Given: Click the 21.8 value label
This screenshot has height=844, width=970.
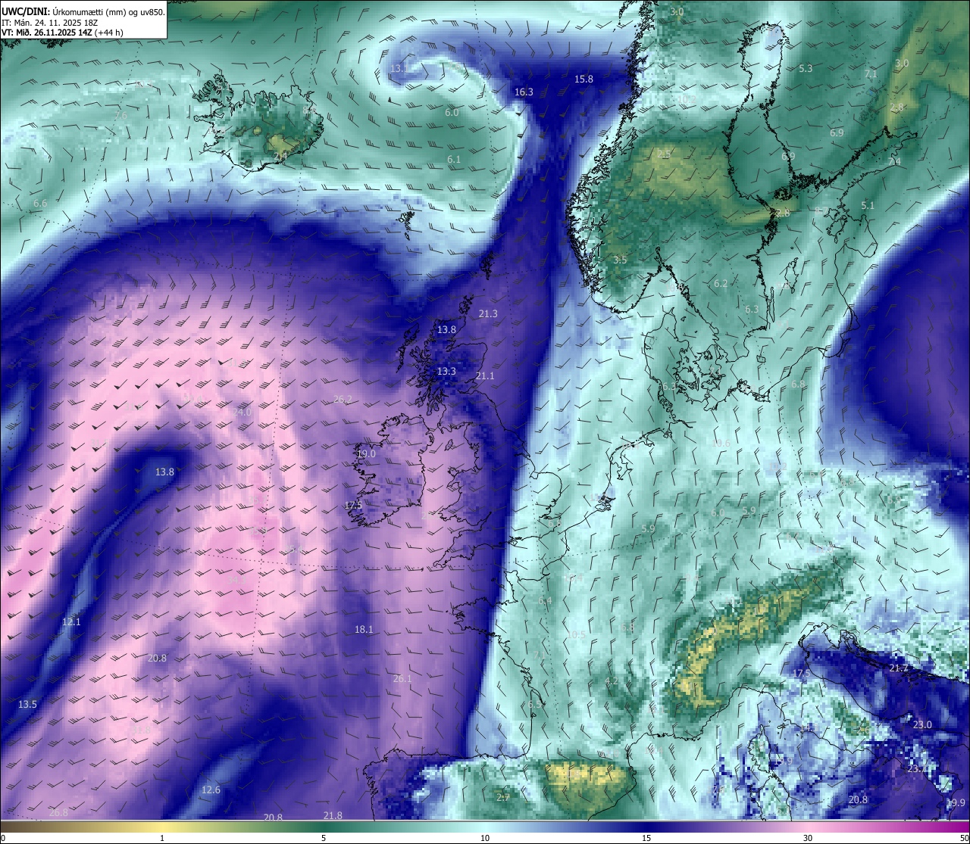Looking at the screenshot, I should [333, 816].
